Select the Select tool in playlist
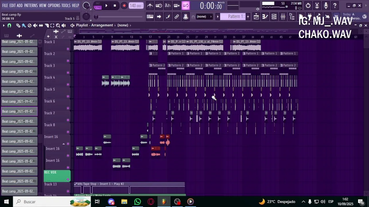The image size is (369, 207). coord(52,25)
